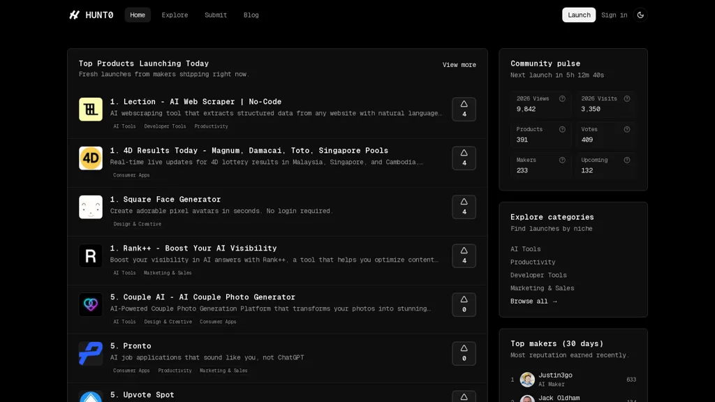The height and width of the screenshot is (402, 715).
Task: Open Justin3go maker name
Action: coord(555,375)
